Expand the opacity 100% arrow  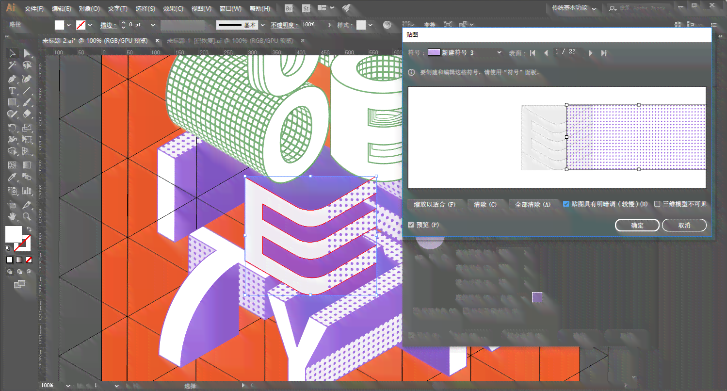(x=330, y=25)
